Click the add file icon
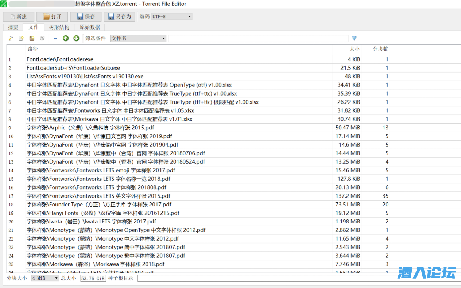Screen dimensions: 461x288 [21, 38]
